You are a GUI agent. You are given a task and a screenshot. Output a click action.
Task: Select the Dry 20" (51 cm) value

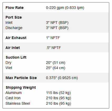pos(55,63)
